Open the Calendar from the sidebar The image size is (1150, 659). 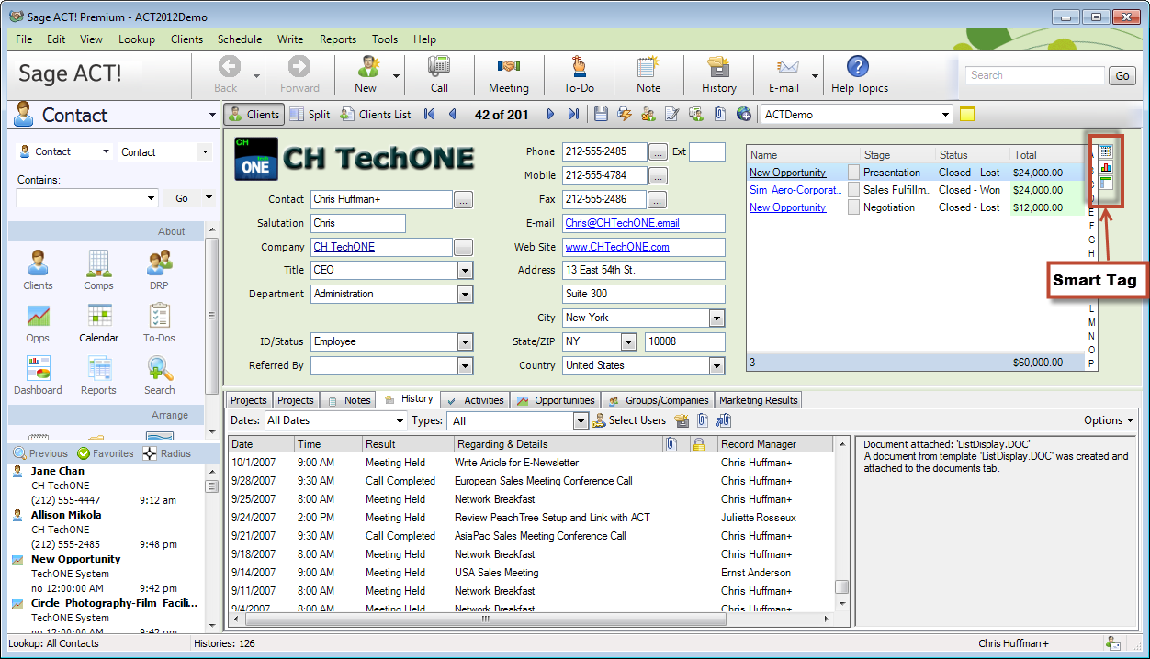tap(98, 322)
